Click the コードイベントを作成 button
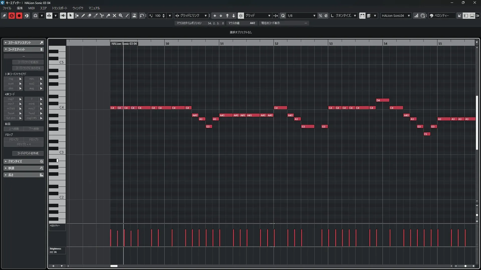Image resolution: width=481 pixels, height=270 pixels. 28,153
